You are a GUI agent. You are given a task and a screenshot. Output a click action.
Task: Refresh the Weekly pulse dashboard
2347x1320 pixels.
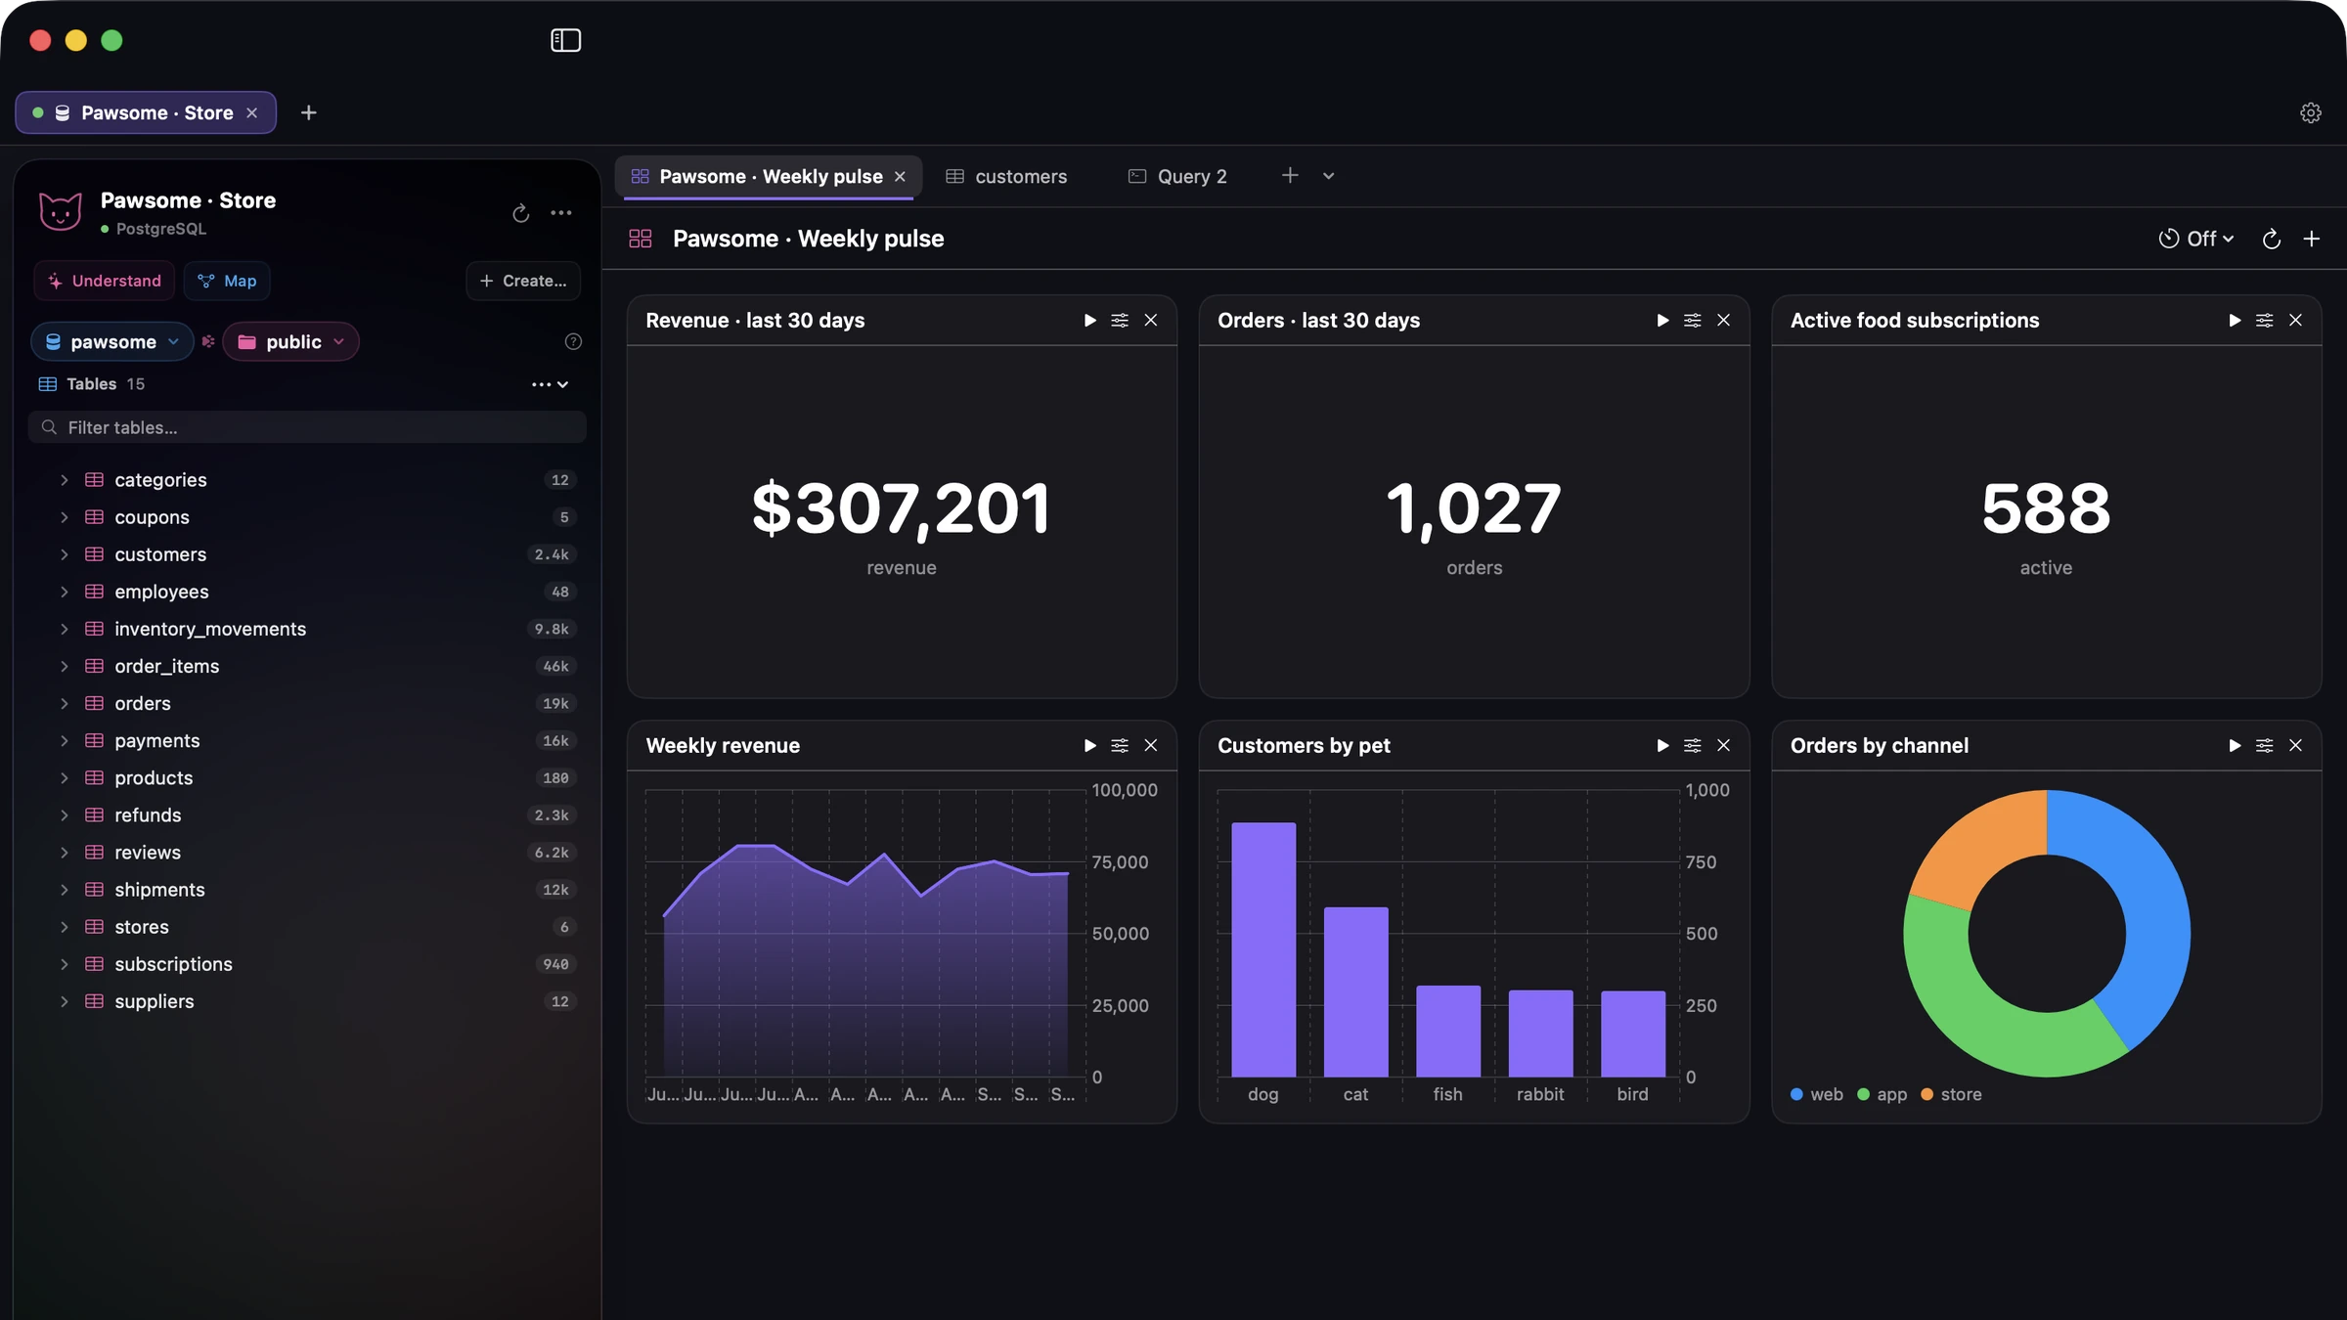coord(2271,239)
